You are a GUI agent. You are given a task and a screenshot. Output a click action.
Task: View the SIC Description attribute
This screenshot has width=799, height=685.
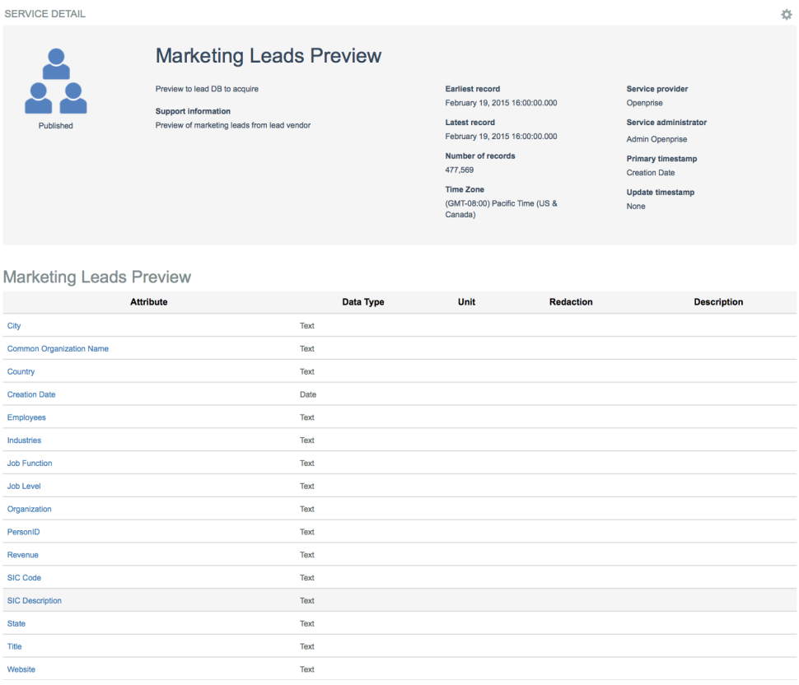tap(34, 600)
